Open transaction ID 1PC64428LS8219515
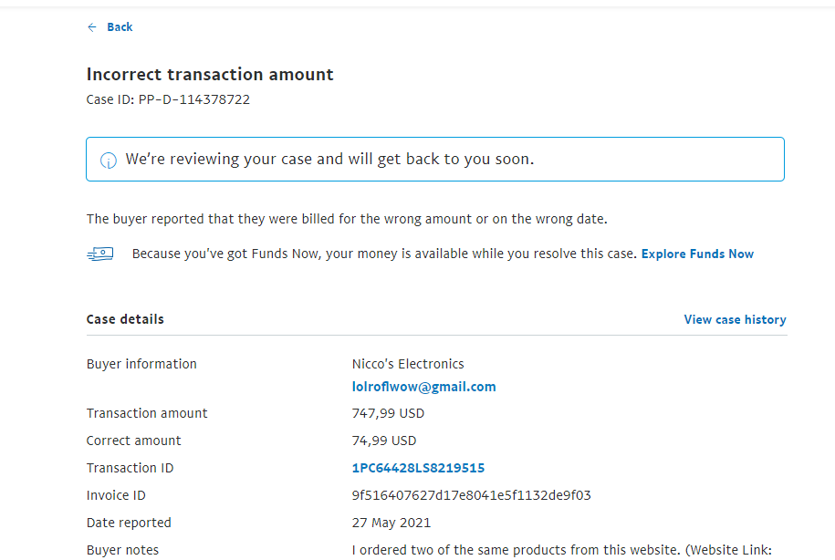The height and width of the screenshot is (560, 835). click(418, 469)
